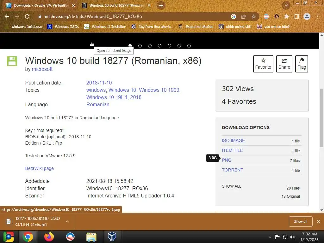Toggle the browser side panel icon
This screenshot has width=324, height=243.
coord(297,16)
